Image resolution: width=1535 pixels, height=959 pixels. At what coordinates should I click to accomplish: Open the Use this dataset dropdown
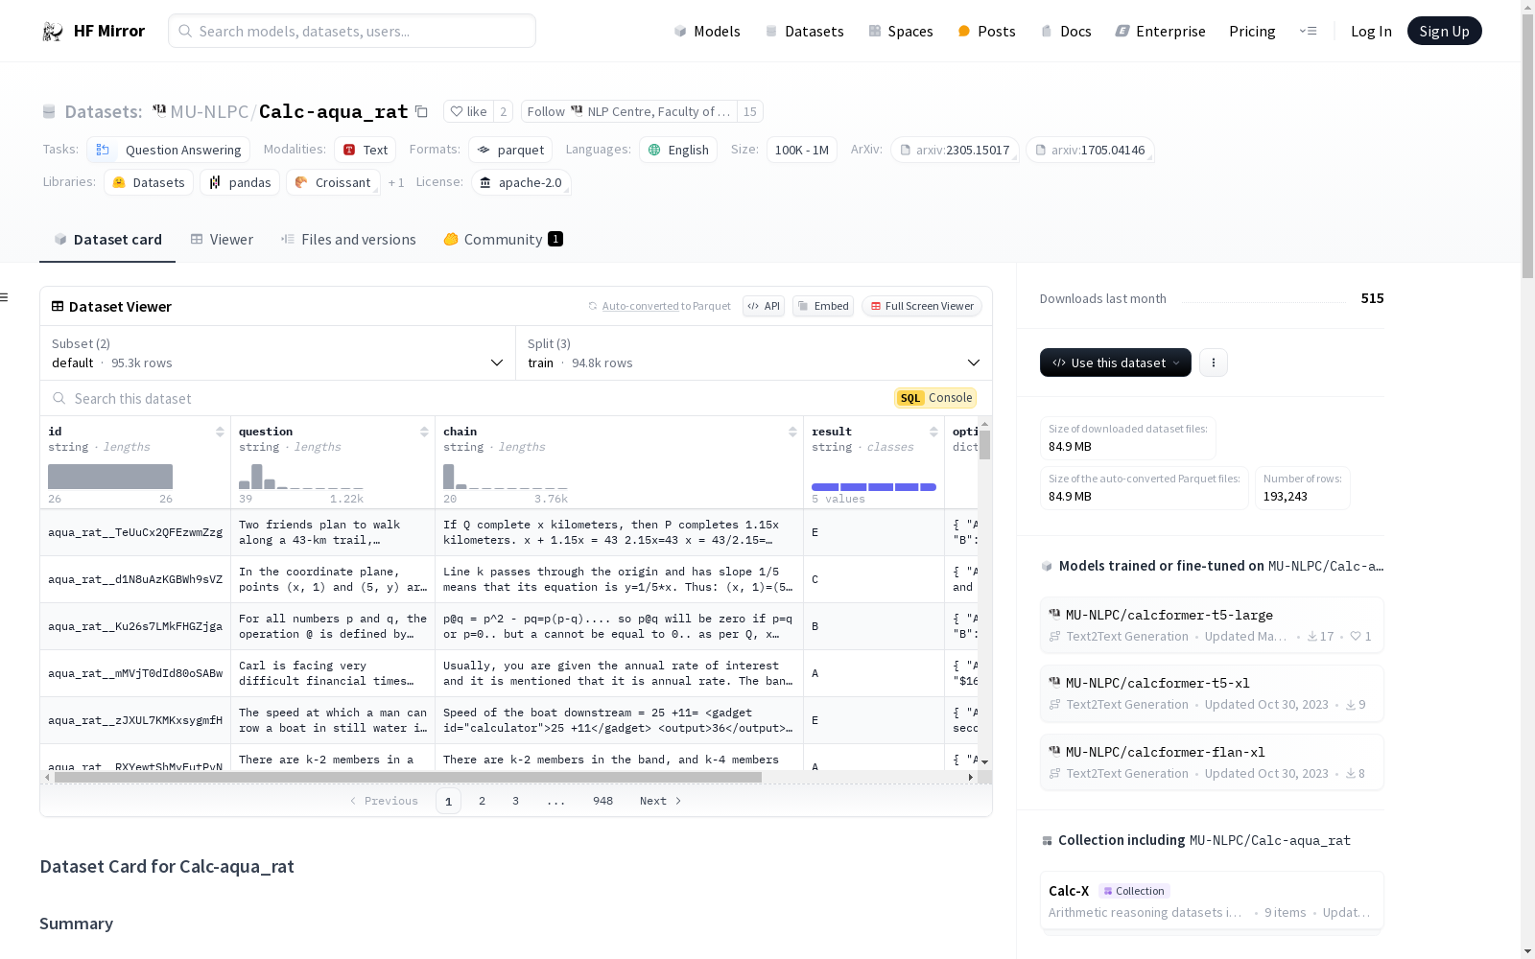[x=1116, y=363]
